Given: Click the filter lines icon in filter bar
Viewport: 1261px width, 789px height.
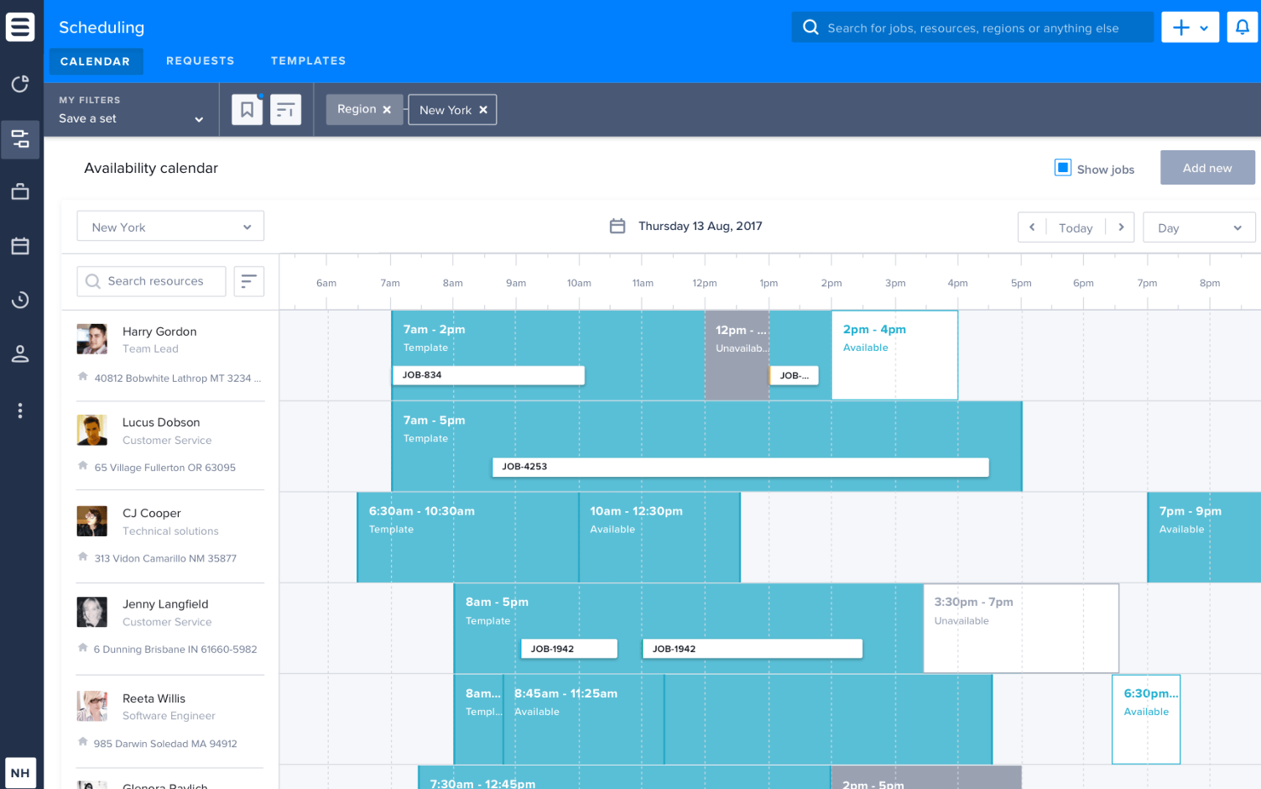Looking at the screenshot, I should (285, 109).
